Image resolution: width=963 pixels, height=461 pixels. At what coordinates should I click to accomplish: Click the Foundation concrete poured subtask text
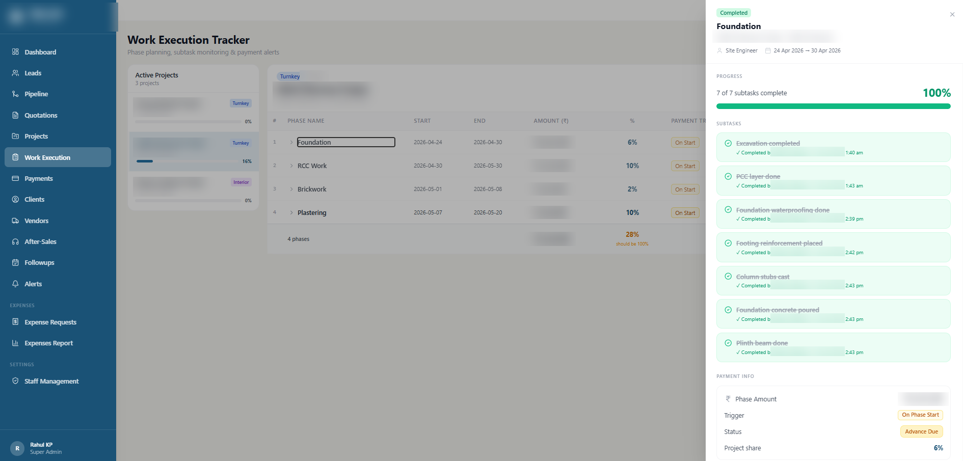778,310
